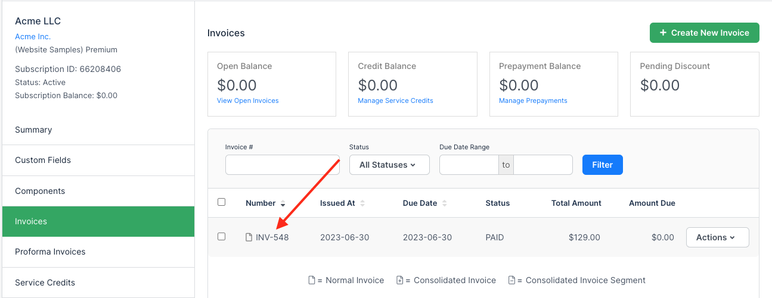
Task: Click the blue Filter button
Action: click(602, 165)
